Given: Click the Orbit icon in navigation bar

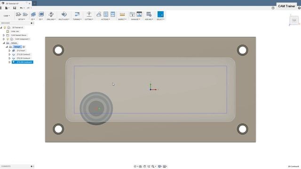Looking at the screenshot, I should pyautogui.click(x=135, y=166).
